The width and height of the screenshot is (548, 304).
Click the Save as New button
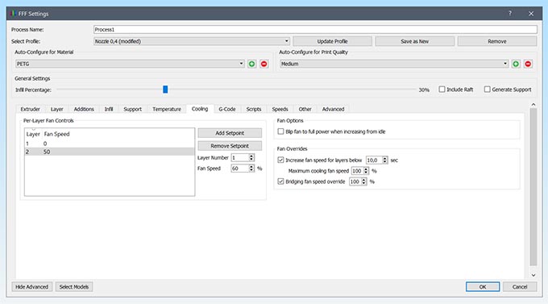point(414,41)
